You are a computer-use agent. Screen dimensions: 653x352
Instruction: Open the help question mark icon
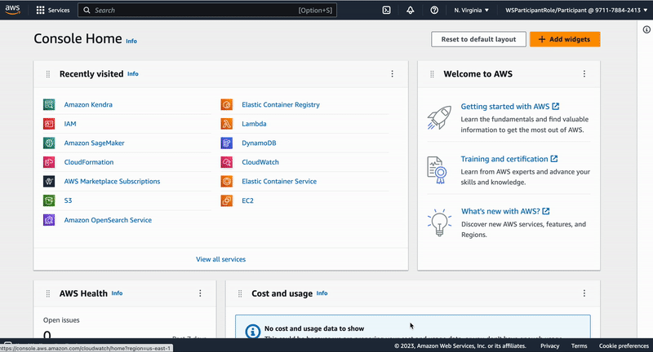434,10
